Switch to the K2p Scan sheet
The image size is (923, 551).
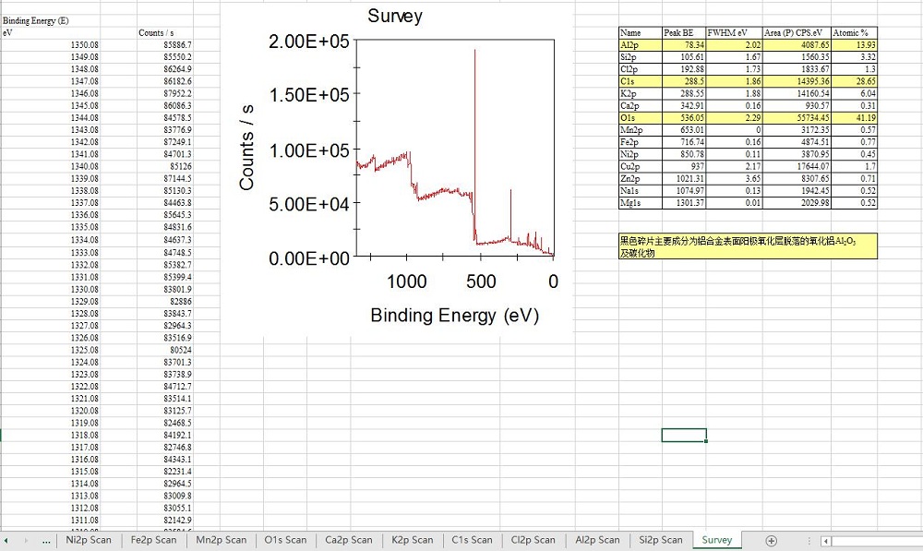412,540
